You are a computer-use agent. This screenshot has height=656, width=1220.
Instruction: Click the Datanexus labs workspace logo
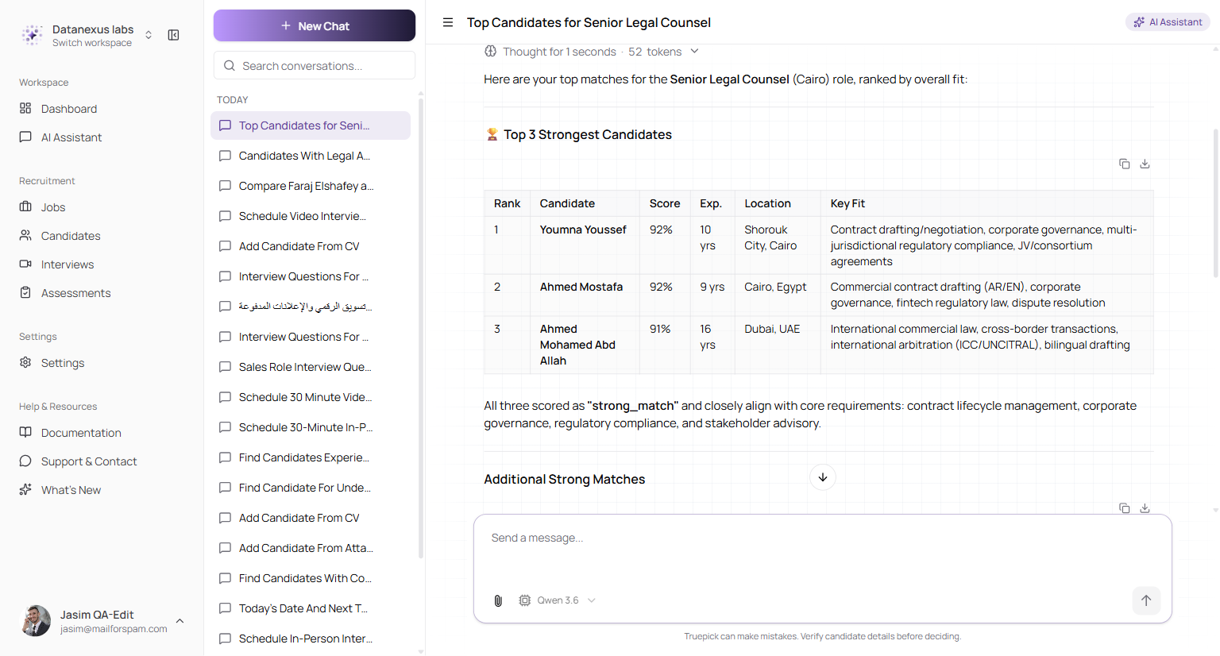32,35
